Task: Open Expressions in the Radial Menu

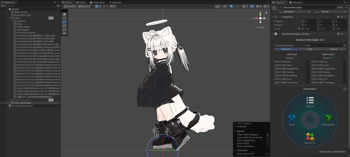Action: (x=328, y=120)
